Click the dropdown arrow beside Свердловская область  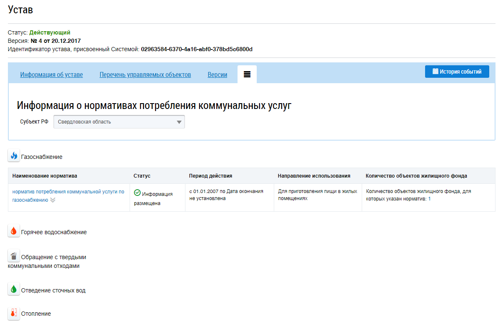click(x=179, y=122)
